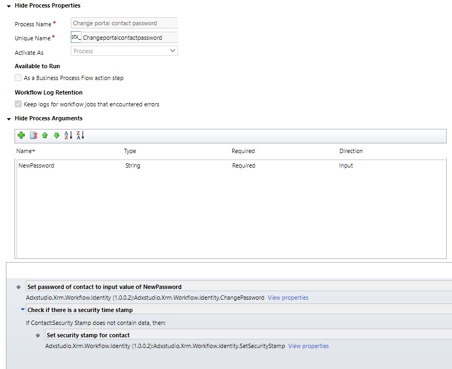Delete the selected process argument
The width and height of the screenshot is (452, 369).
tap(33, 135)
